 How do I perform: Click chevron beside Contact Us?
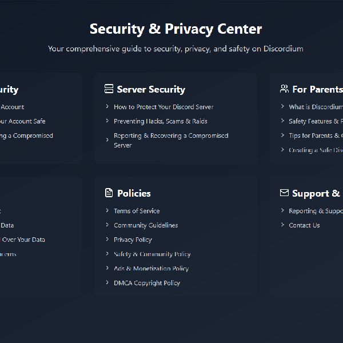click(282, 225)
